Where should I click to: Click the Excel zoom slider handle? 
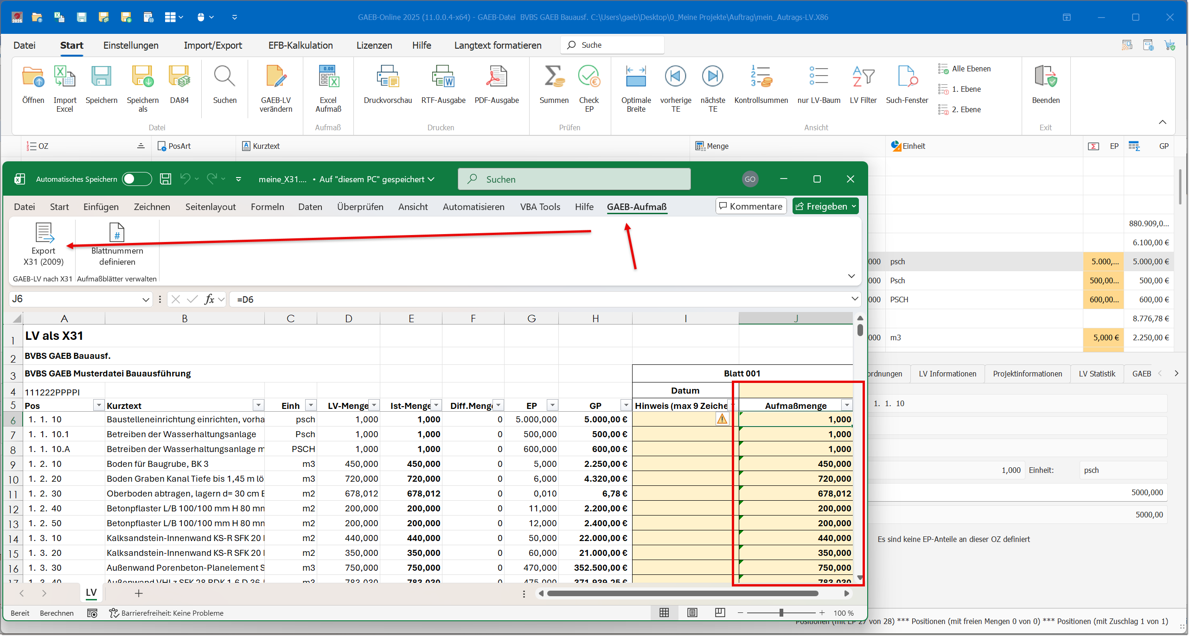[781, 613]
